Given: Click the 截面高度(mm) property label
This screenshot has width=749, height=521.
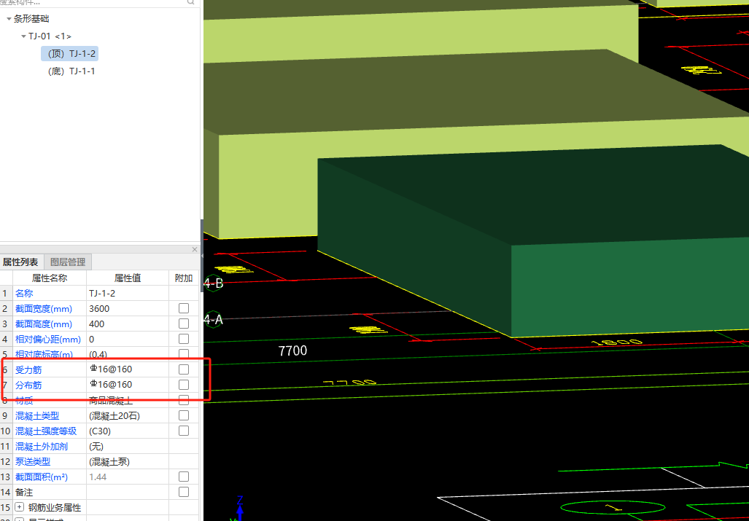Looking at the screenshot, I should (x=44, y=324).
